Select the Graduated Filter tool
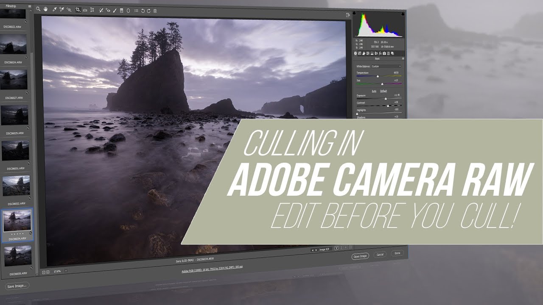 121,10
